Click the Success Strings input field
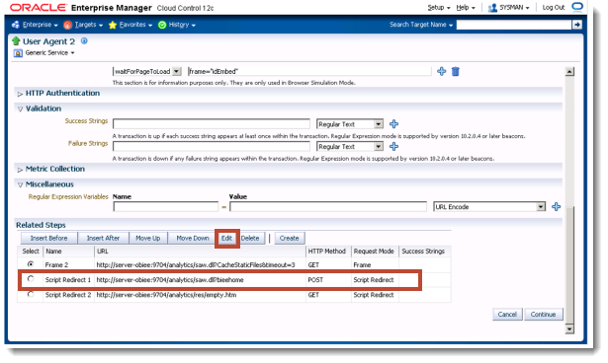The height and width of the screenshot is (363, 608). click(212, 124)
